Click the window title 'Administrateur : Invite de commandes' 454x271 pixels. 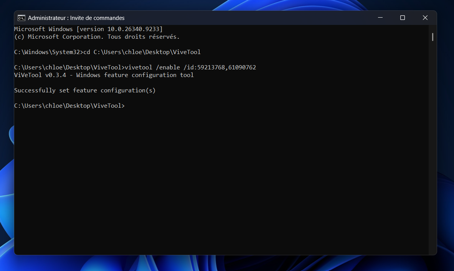[x=76, y=18]
